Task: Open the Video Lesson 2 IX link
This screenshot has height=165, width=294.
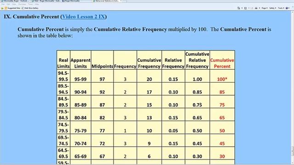Action: coord(84,16)
